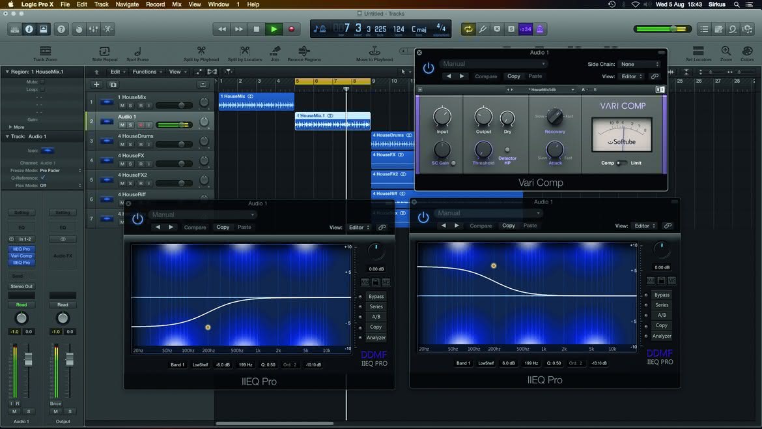This screenshot has width=762, height=429.
Task: Select the 1 HouseMix.1 audio region
Action: coord(332,121)
